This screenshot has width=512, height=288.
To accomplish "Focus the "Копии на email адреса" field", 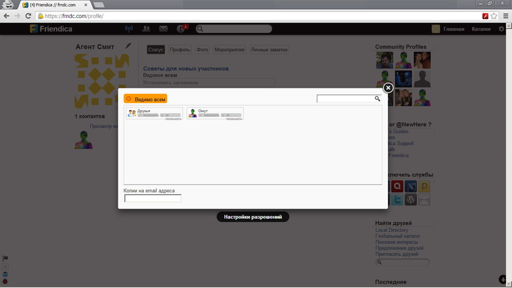I will click(x=153, y=198).
